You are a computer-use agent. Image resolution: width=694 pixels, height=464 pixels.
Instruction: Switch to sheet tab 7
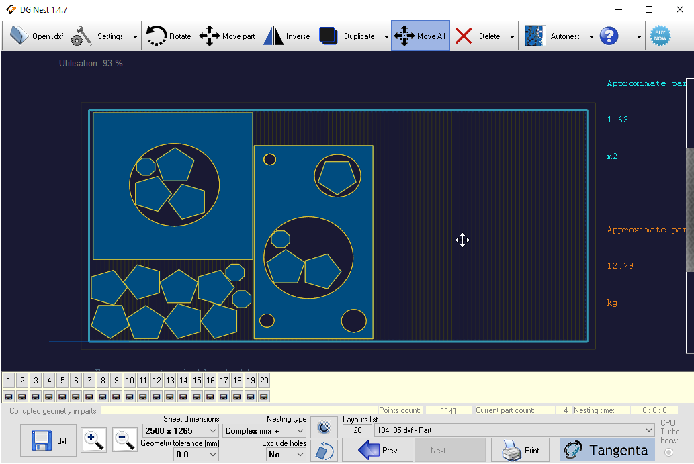point(89,381)
